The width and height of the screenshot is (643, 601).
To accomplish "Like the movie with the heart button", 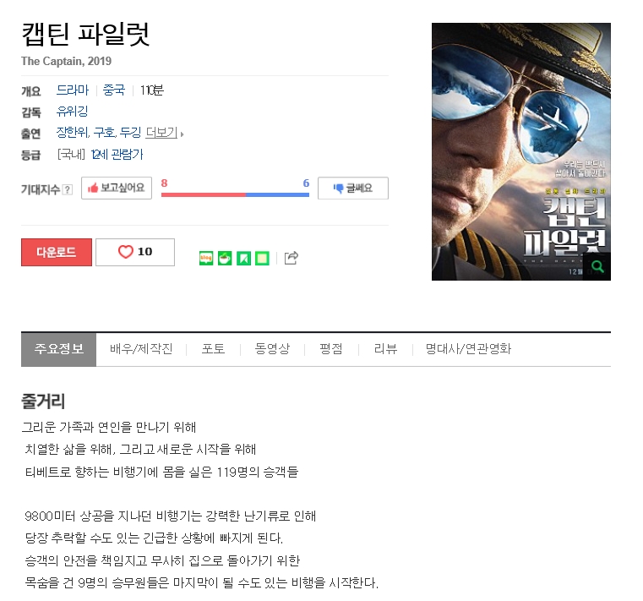I will (135, 252).
